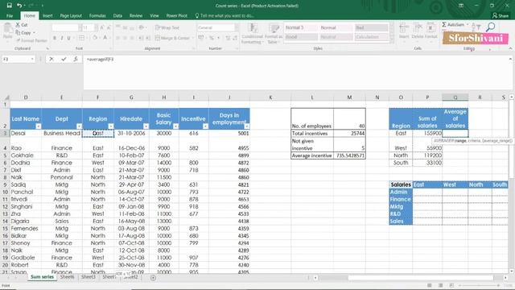Toggle Wrap Text
The height and width of the screenshot is (290, 515).
[167, 27]
